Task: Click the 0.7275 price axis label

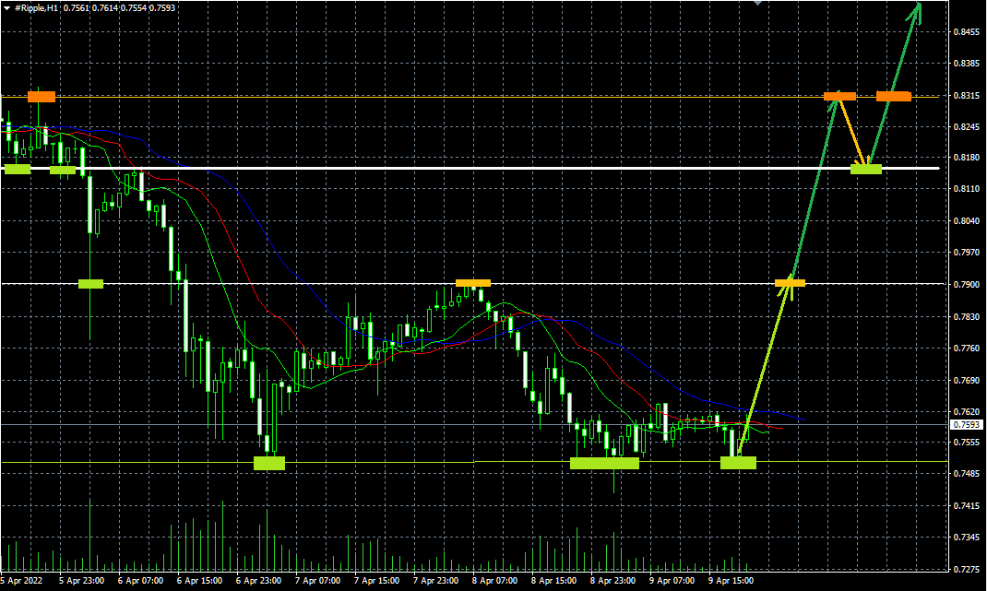Action: [966, 569]
